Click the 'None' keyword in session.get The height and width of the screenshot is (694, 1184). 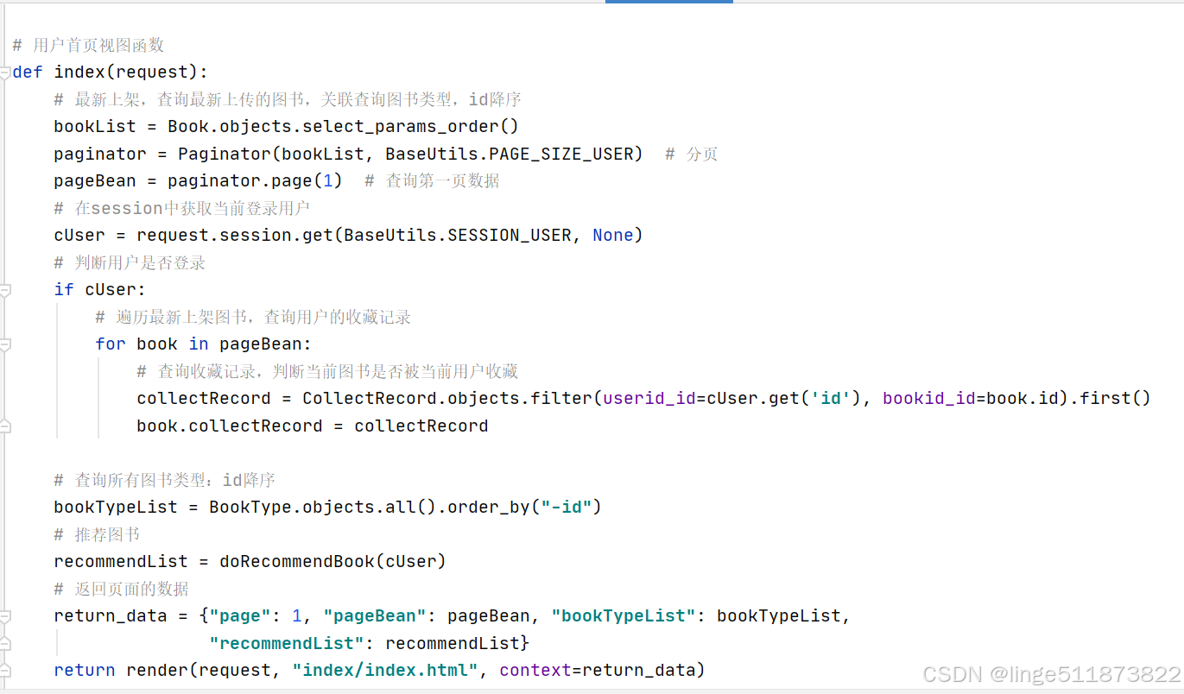click(x=613, y=235)
